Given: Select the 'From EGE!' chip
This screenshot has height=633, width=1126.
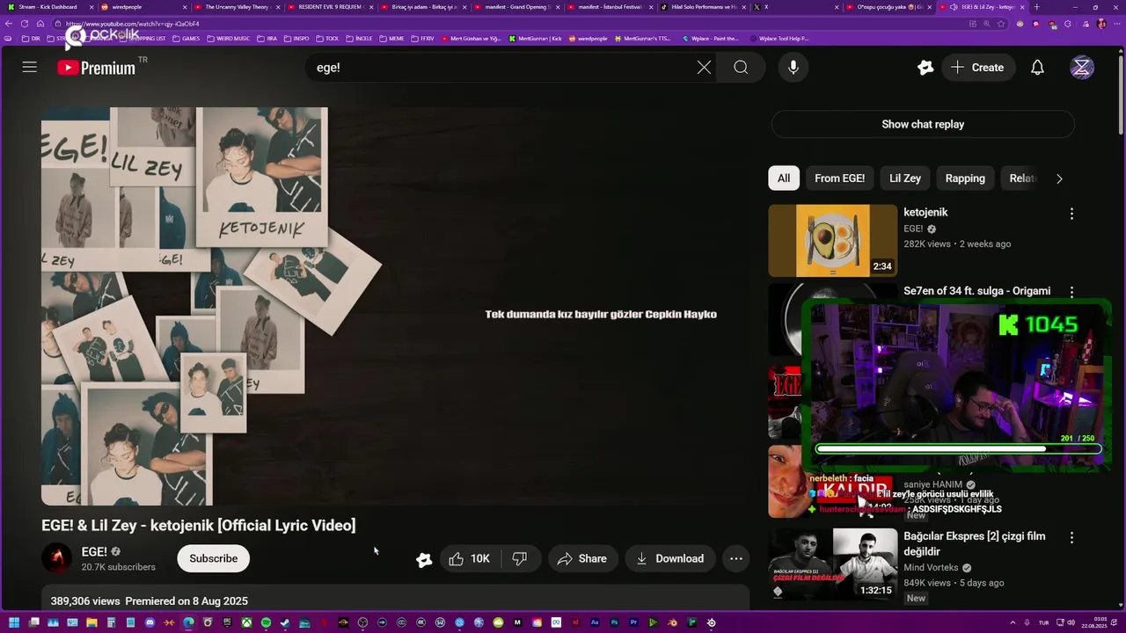Looking at the screenshot, I should (x=839, y=178).
